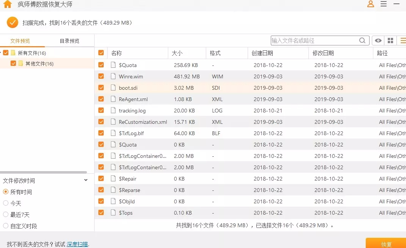The height and width of the screenshot is (248, 406).
Task: Open the user account icon
Action: point(371,4)
